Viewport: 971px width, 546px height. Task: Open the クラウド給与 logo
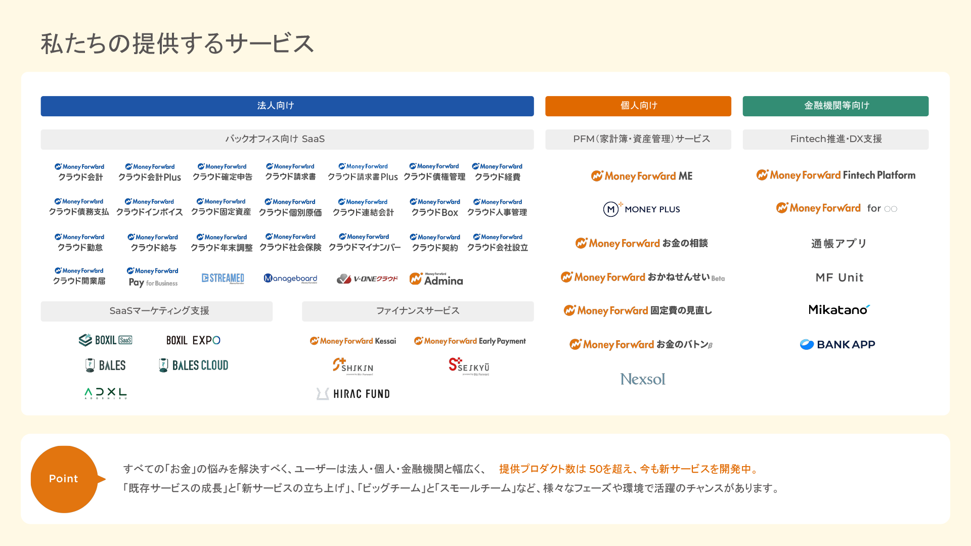pyautogui.click(x=153, y=243)
